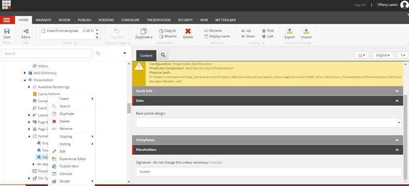Switch to the VIEW ribbon tab
409x186 pixels.
coord(203,20)
